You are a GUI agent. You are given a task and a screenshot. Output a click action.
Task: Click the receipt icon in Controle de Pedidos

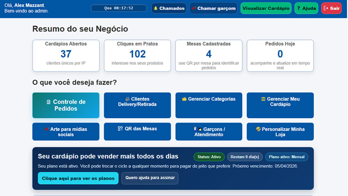pos(49,102)
